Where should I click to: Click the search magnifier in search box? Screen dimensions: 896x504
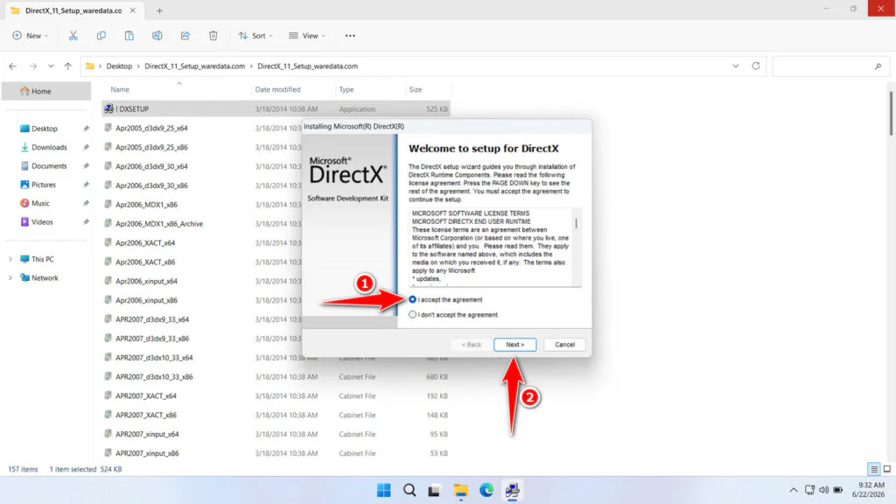[878, 66]
